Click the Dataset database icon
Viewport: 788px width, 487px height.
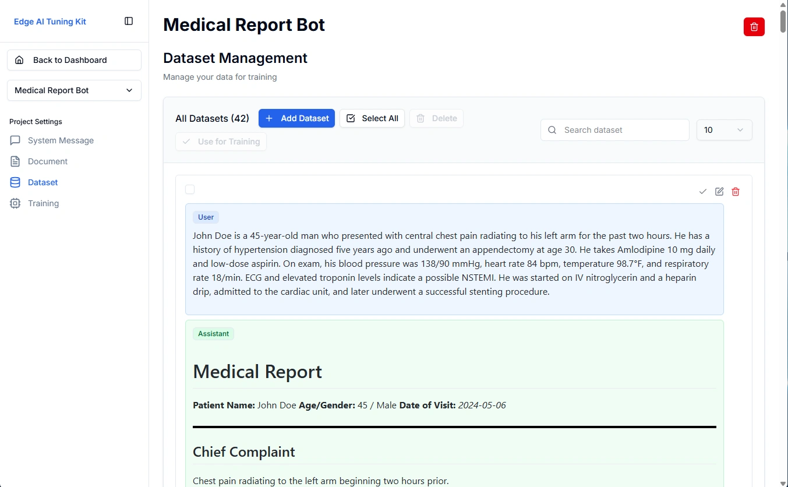coord(15,182)
